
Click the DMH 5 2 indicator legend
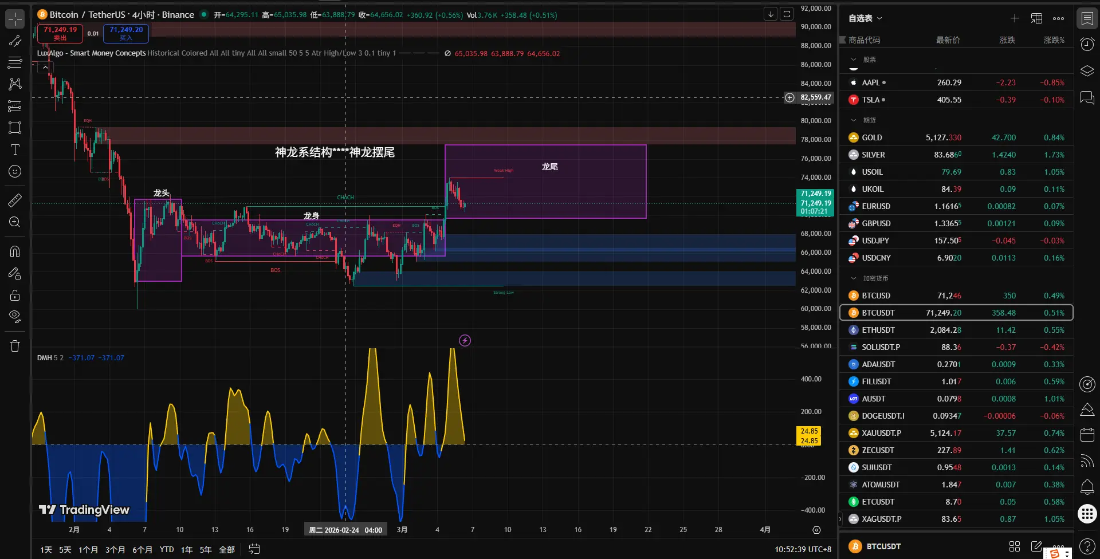[50, 358]
